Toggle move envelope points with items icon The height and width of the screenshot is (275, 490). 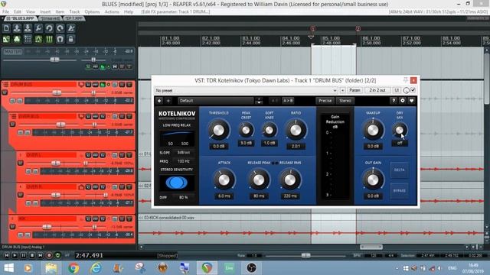tap(38, 39)
